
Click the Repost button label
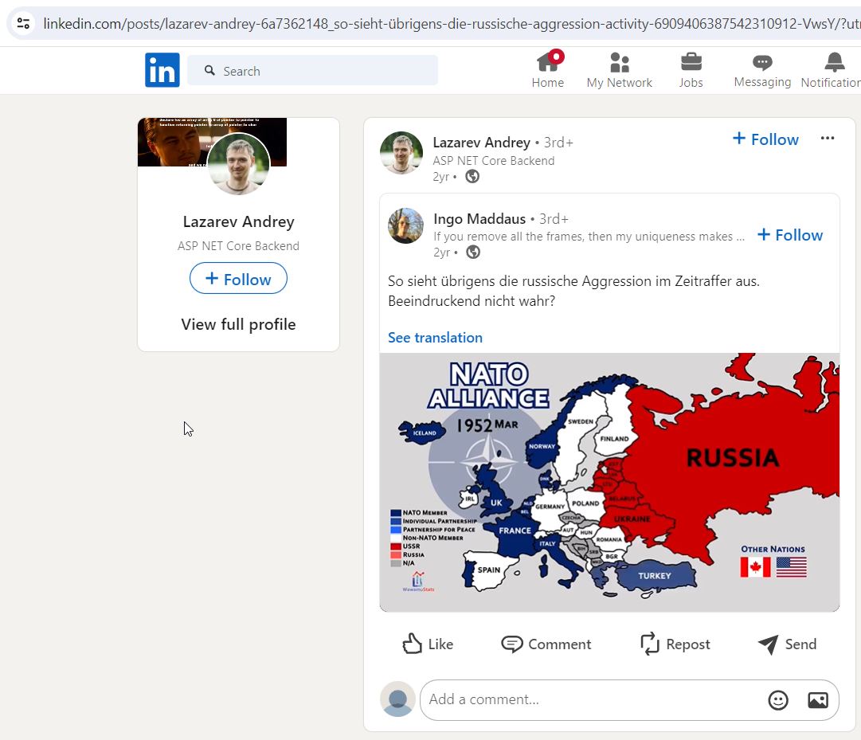tap(688, 644)
